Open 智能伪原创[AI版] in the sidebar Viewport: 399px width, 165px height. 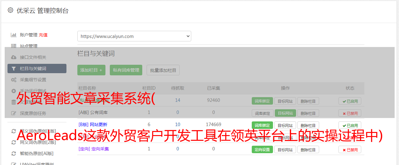pyautogui.click(x=37, y=153)
